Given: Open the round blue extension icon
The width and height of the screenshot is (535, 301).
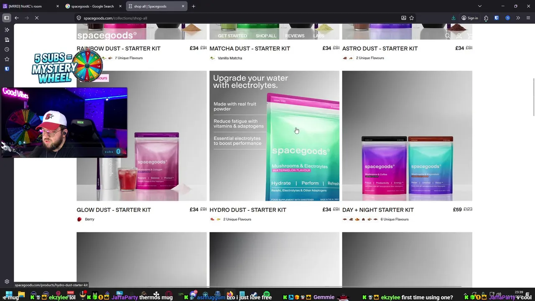Looking at the screenshot, I should point(507,18).
